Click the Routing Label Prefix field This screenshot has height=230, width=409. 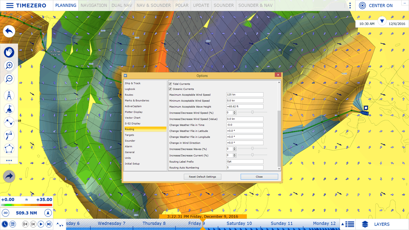(x=245, y=162)
